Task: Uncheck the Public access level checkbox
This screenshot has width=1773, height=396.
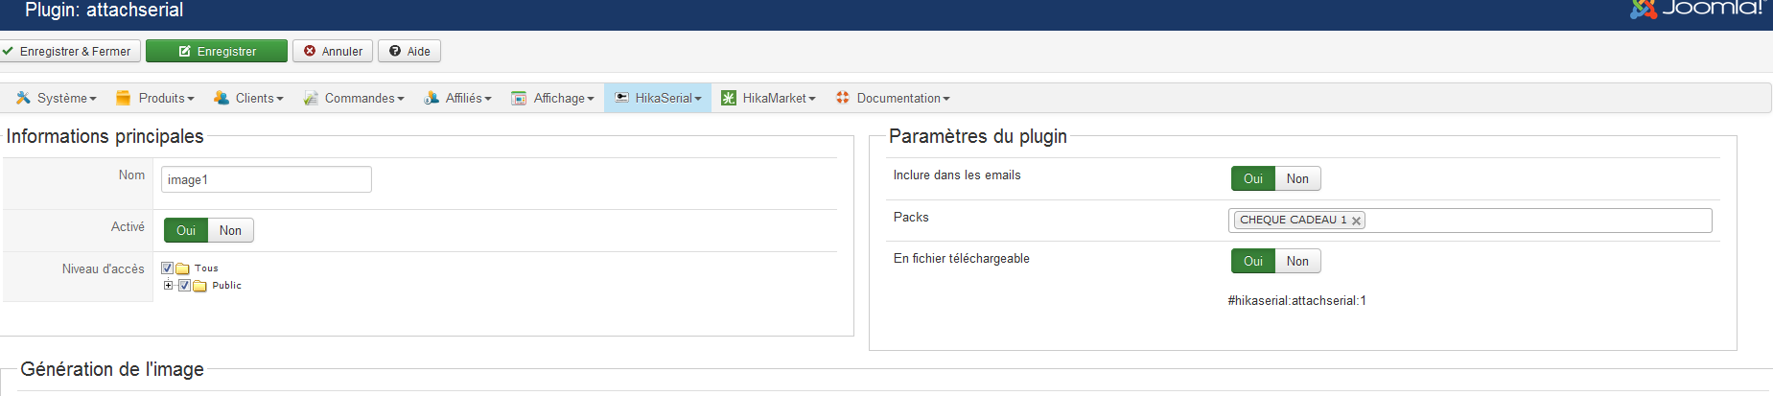Action: pyautogui.click(x=185, y=286)
